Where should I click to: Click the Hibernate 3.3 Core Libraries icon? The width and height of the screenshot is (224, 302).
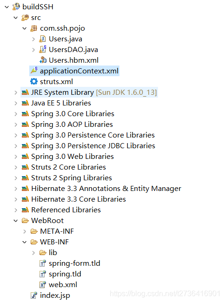pyautogui.click(x=25, y=199)
